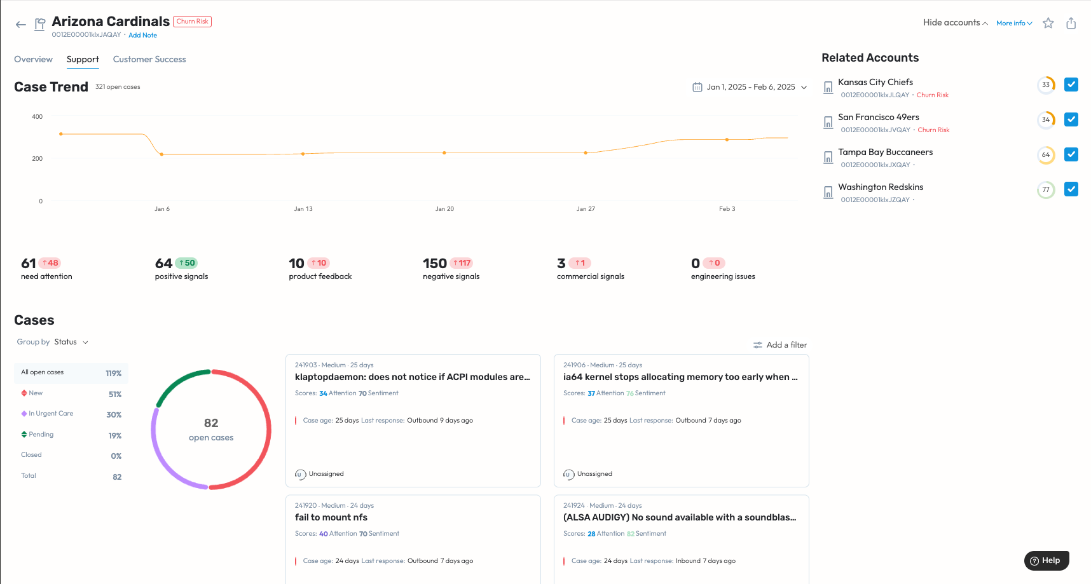Go back using the left arrow icon
Viewport: 1091px width, 584px height.
click(x=21, y=25)
